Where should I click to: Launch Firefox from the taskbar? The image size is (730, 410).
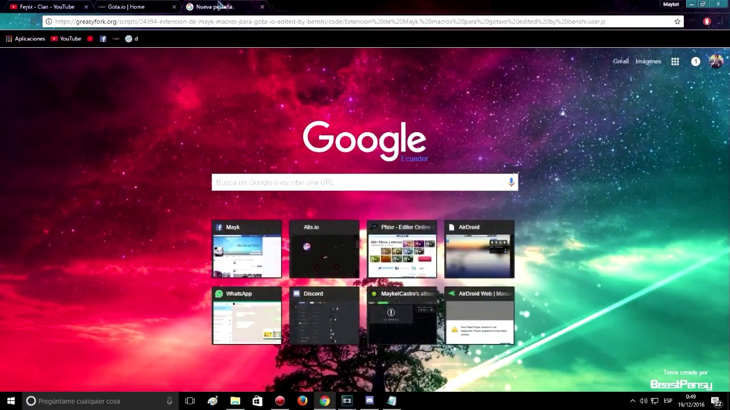point(302,401)
